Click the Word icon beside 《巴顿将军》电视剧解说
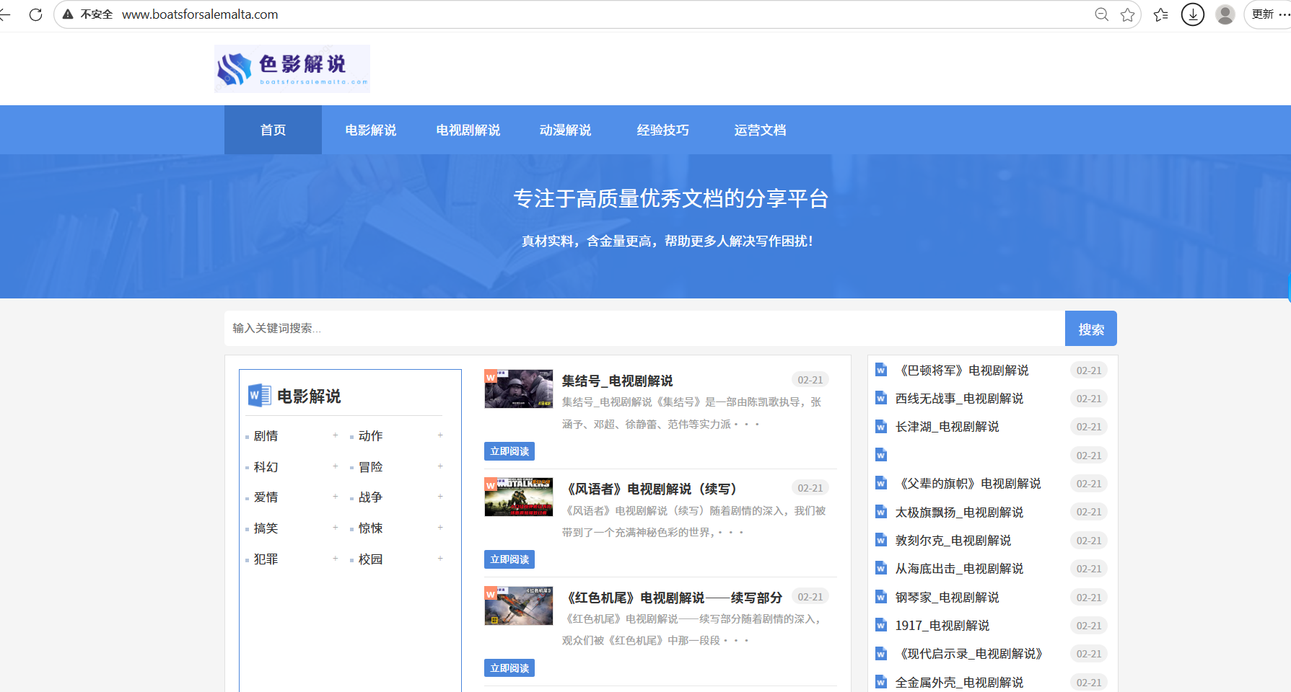This screenshot has width=1291, height=692. [880, 370]
